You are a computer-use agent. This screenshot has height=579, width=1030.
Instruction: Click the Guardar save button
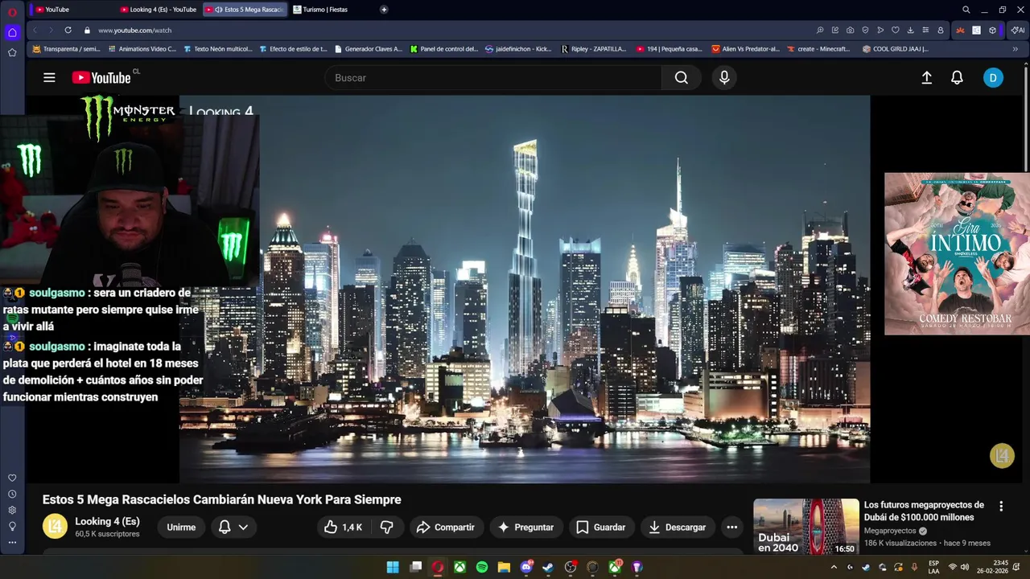pos(601,528)
